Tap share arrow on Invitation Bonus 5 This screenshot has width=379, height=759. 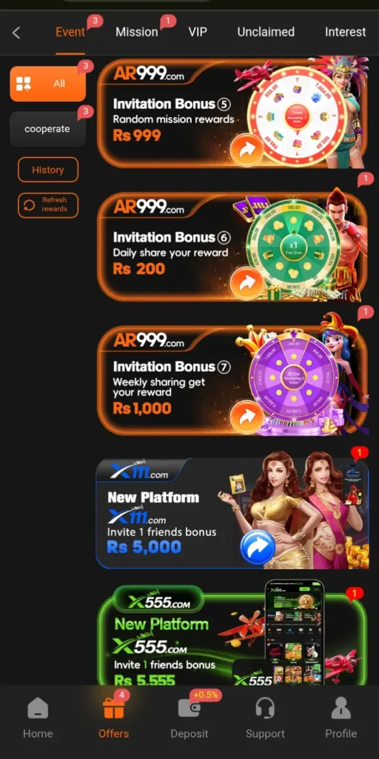pyautogui.click(x=246, y=150)
